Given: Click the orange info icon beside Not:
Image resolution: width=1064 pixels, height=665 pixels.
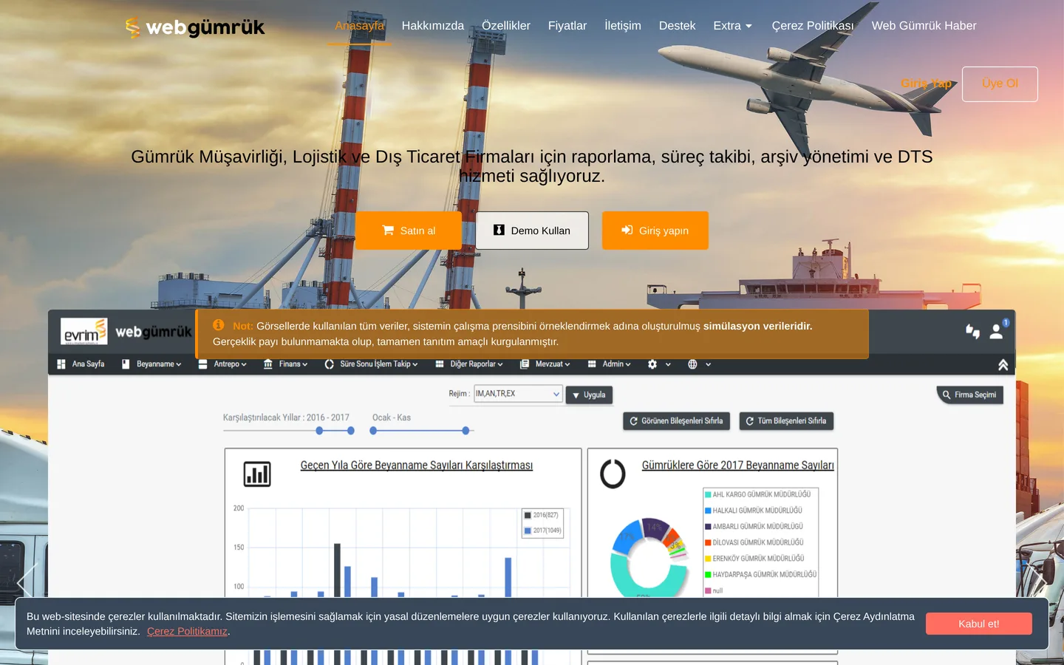Looking at the screenshot, I should [x=219, y=325].
